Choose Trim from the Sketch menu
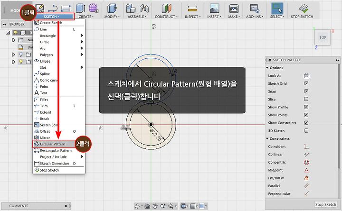Viewport: 342px width, 211px height. click(59, 106)
